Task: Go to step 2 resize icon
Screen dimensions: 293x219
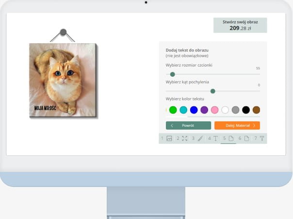Action: click(x=184, y=138)
